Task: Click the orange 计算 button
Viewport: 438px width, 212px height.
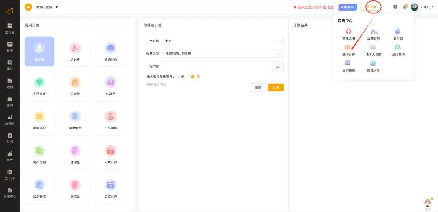Action: (276, 87)
